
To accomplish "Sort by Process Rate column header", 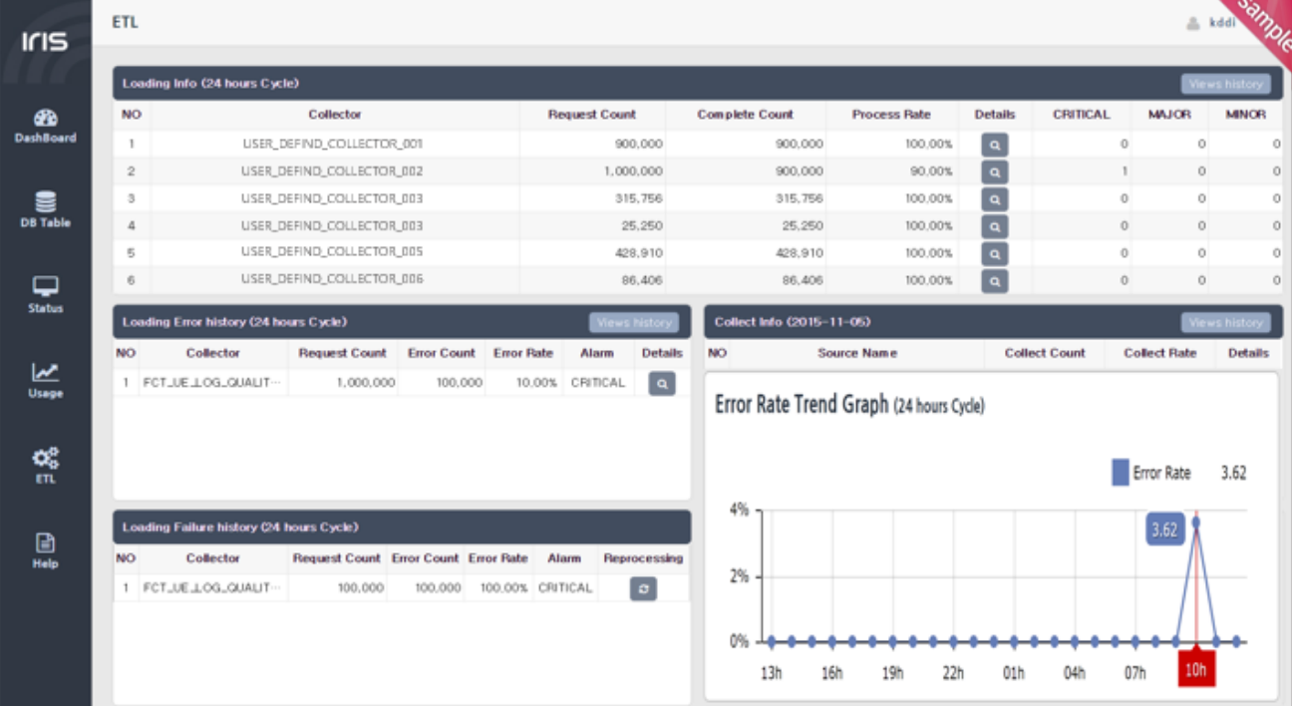I will [x=891, y=115].
